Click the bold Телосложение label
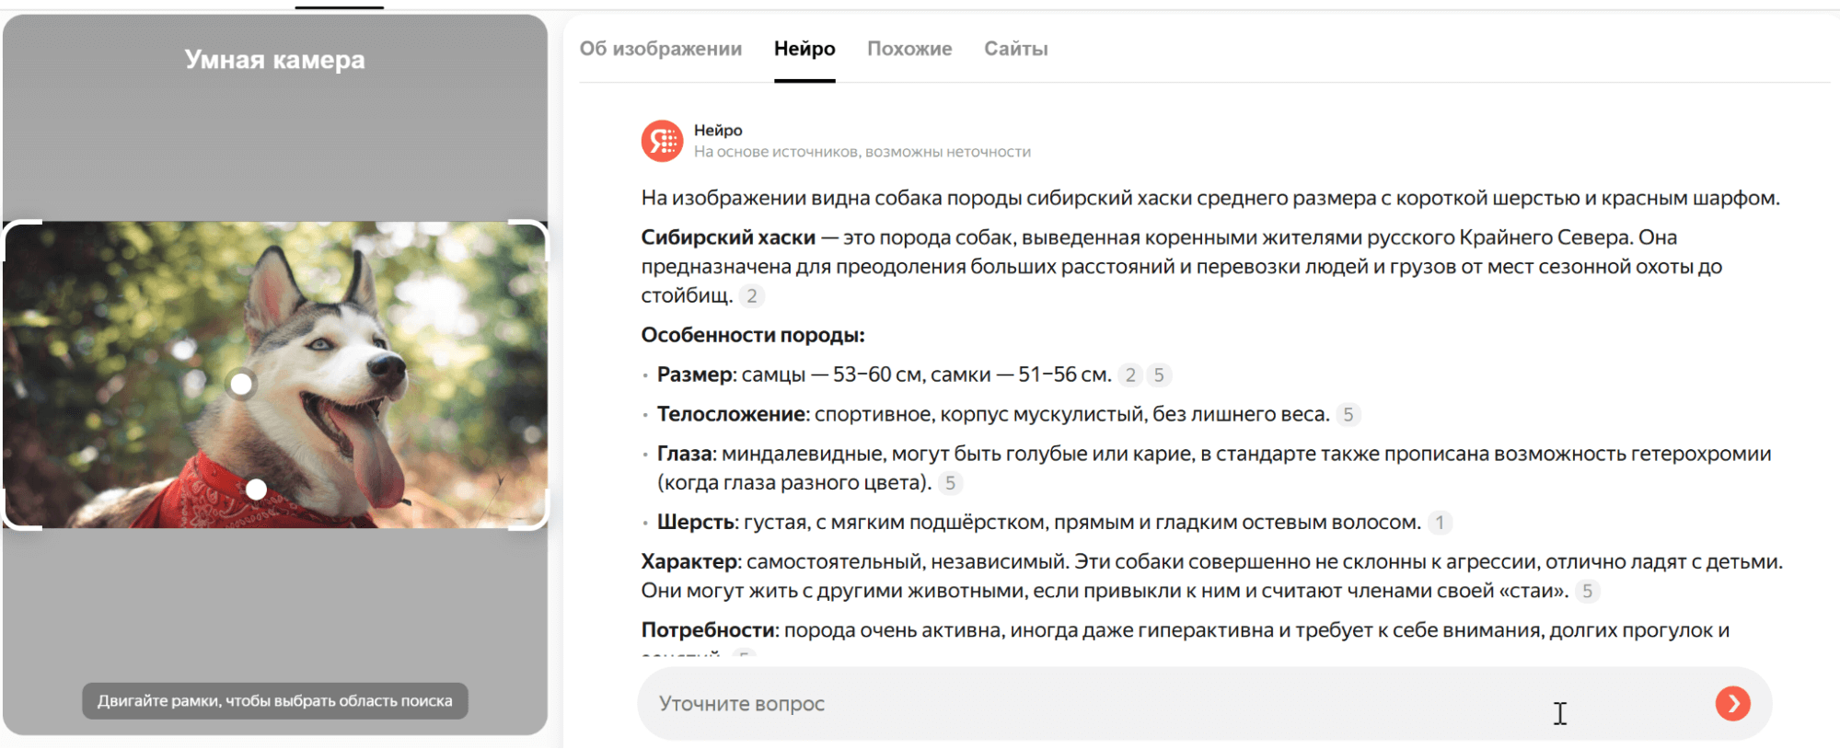Screen dimensions: 1840x749 [731, 414]
